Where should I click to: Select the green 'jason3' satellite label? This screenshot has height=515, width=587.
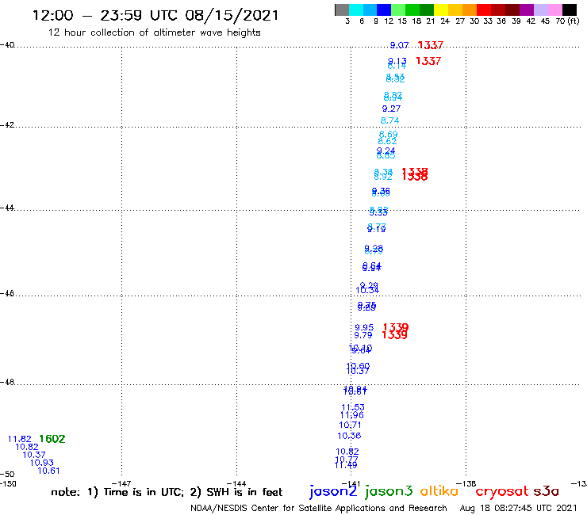click(389, 491)
